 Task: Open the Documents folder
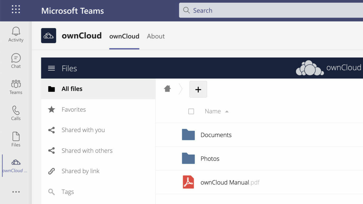(x=216, y=135)
